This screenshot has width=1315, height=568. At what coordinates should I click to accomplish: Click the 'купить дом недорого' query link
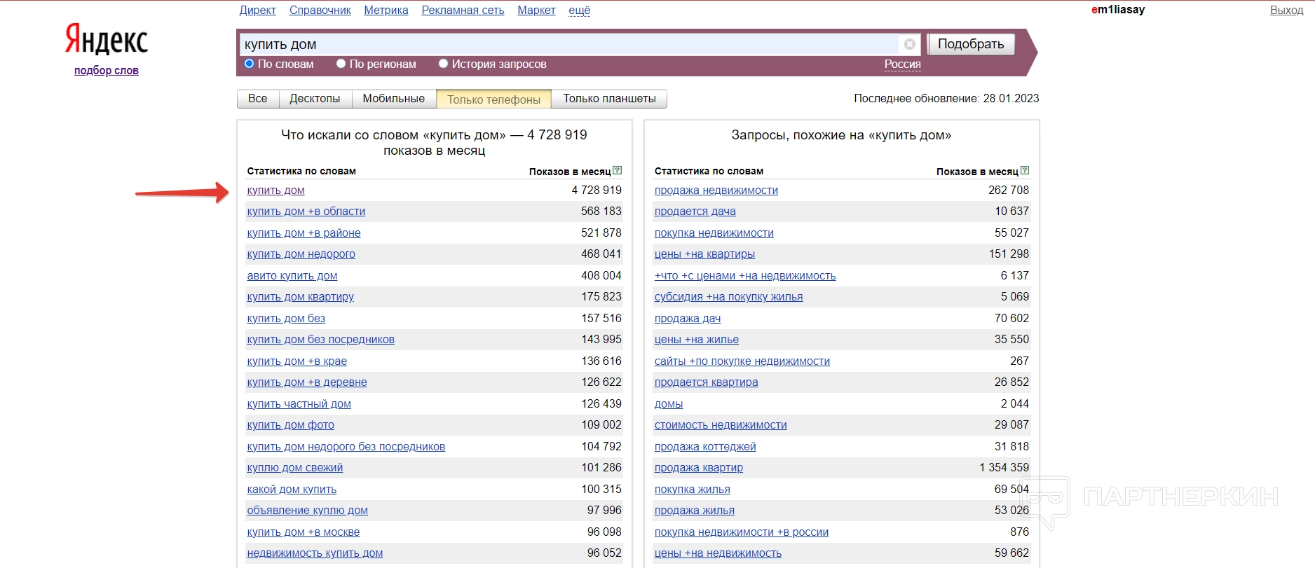tap(301, 254)
